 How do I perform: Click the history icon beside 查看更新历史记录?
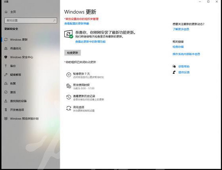[69, 97]
